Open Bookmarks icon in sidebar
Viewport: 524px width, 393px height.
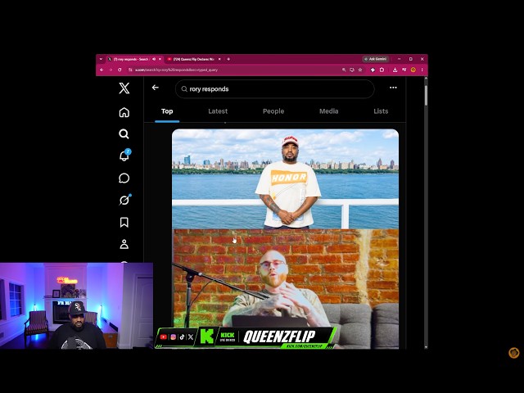[x=124, y=222]
